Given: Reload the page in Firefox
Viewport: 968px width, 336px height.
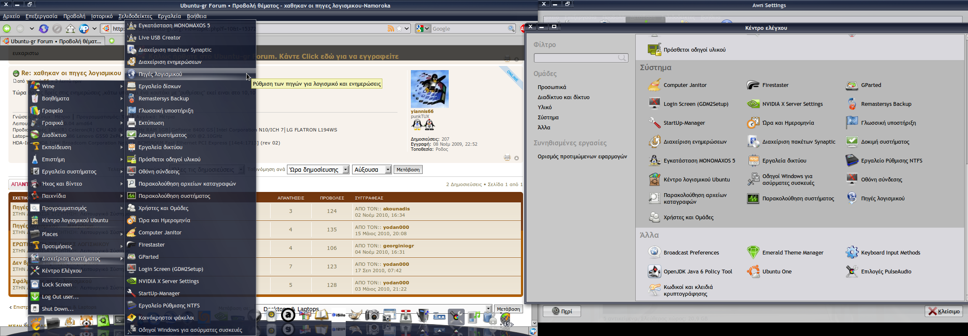Looking at the screenshot, I should (x=44, y=29).
